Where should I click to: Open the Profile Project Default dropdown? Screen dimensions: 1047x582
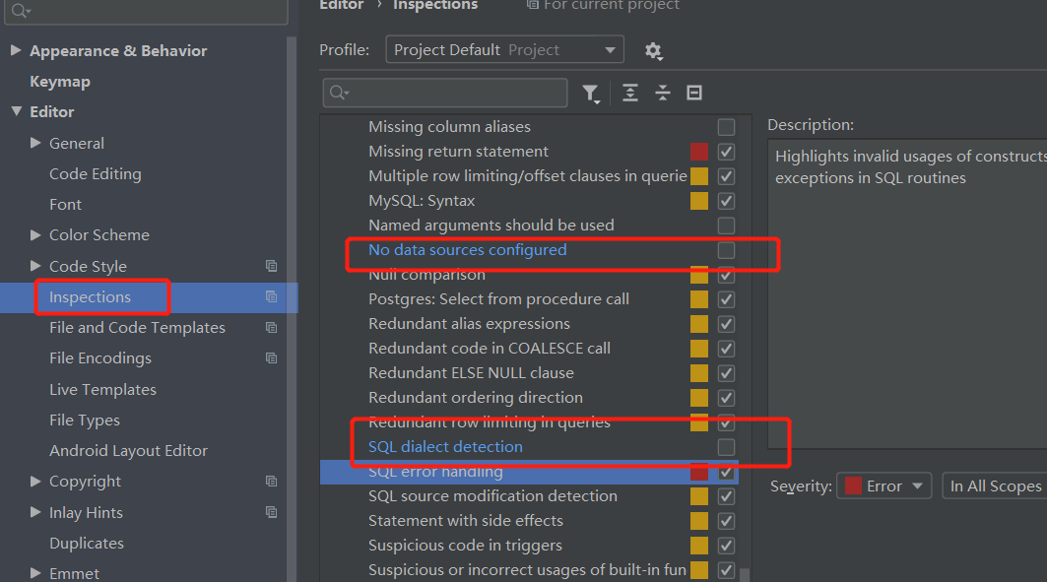(505, 50)
